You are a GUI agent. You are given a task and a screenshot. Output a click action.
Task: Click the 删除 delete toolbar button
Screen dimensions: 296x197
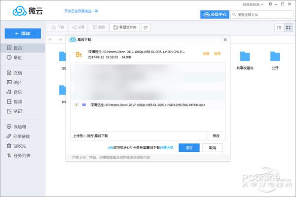(99, 28)
